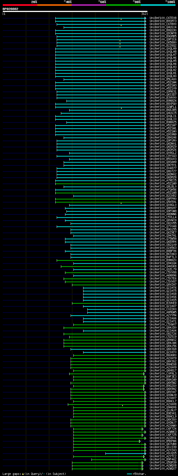Select the UniRef100_C5YLL4 label
The height and width of the screenshot is (476, 178).
163,217
